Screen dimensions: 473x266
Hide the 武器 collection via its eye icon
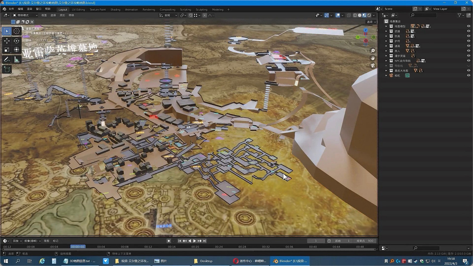click(x=469, y=31)
